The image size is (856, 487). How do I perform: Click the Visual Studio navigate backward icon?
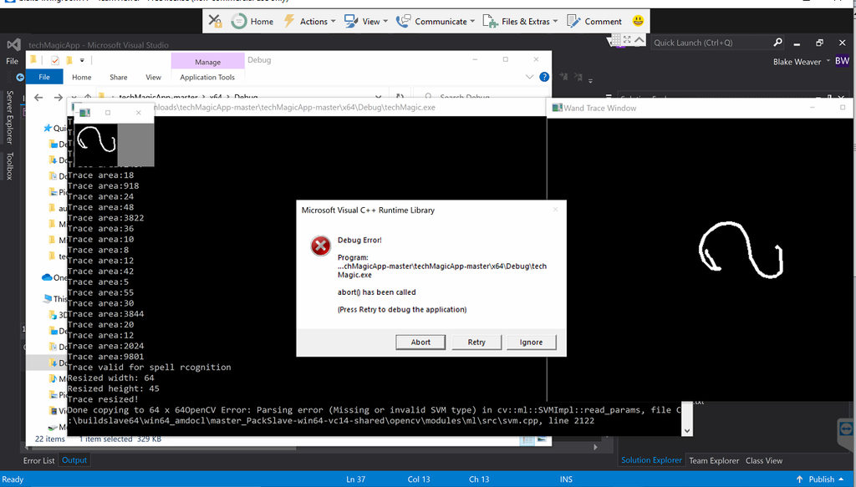tap(20, 78)
